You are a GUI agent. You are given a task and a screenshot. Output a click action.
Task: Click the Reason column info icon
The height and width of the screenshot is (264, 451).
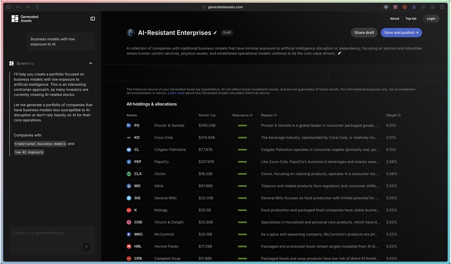click(x=275, y=115)
